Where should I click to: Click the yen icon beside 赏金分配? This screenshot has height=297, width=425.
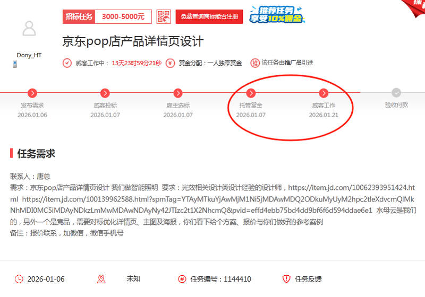pyautogui.click(x=170, y=63)
